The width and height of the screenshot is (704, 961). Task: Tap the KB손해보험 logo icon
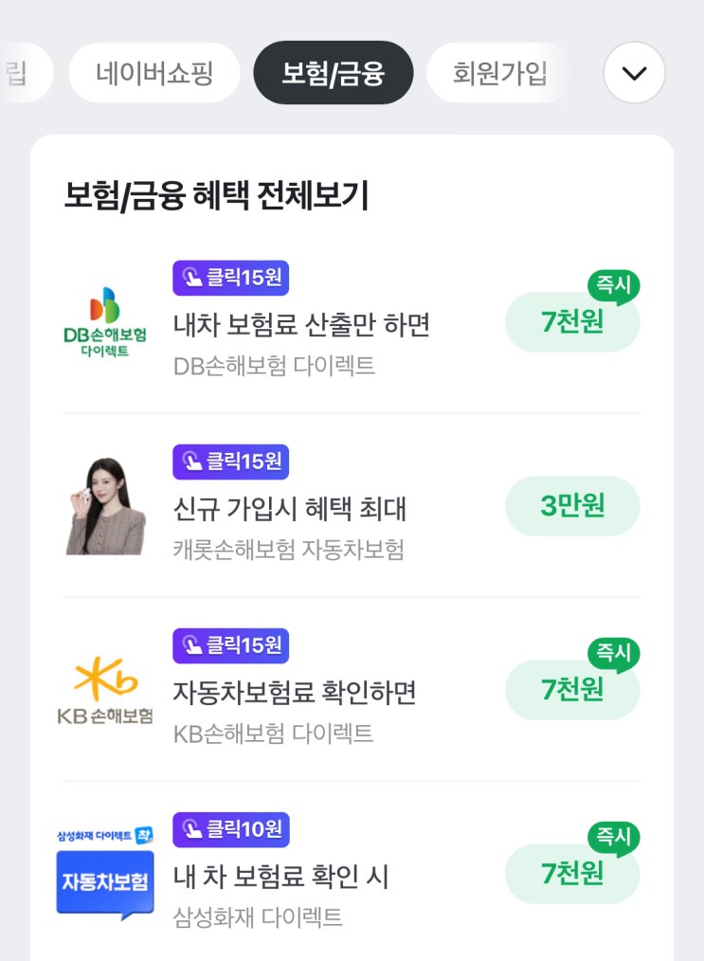(x=105, y=691)
